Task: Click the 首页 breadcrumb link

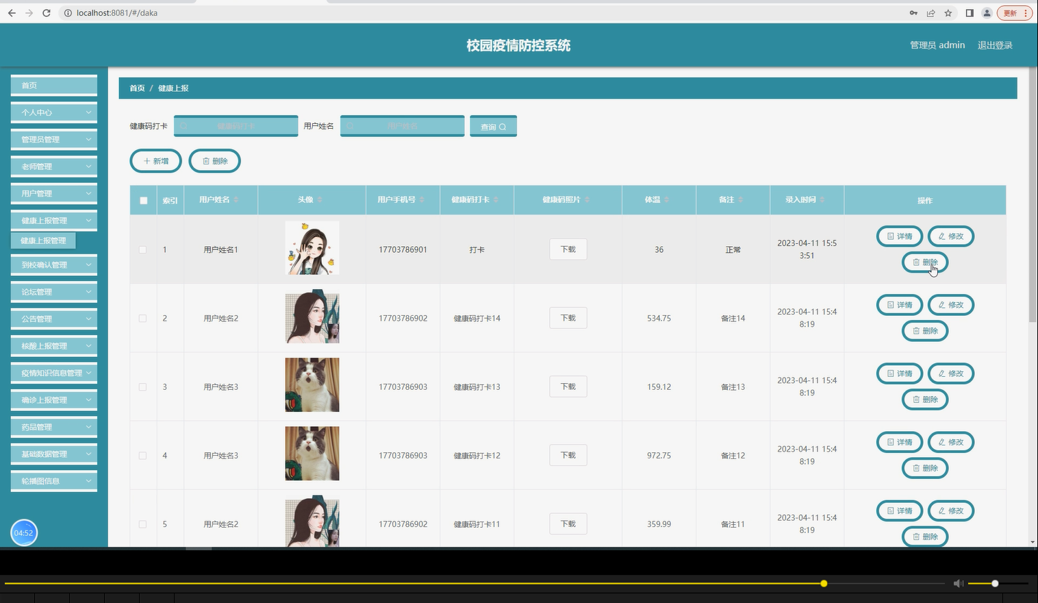Action: point(137,88)
